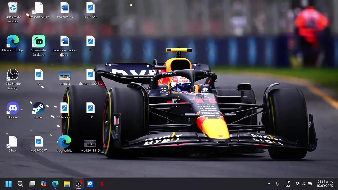Open the clock showing 06:17 a. m.
The height and width of the screenshot is (190, 338).
click(325, 184)
